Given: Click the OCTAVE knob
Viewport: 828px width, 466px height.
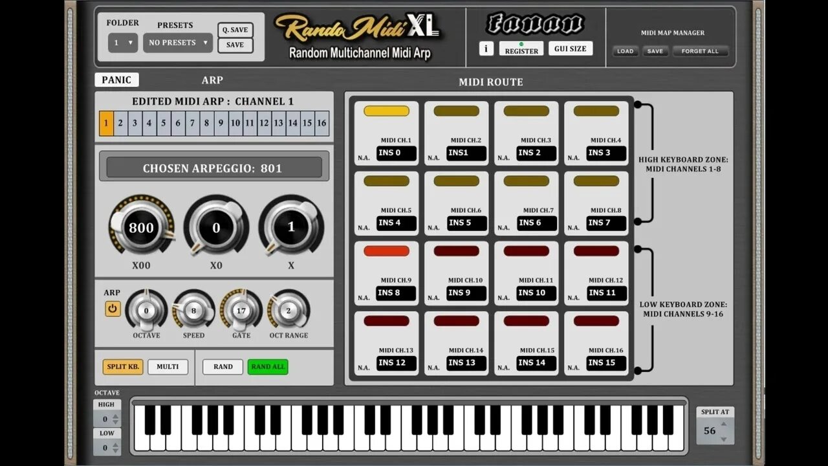Looking at the screenshot, I should [x=146, y=310].
